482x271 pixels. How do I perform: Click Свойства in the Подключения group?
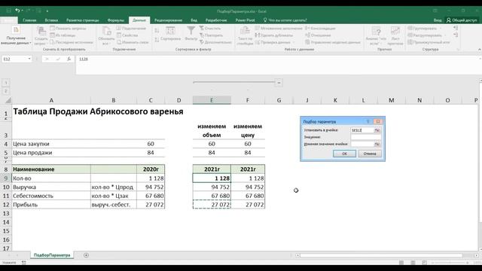[x=127, y=35]
